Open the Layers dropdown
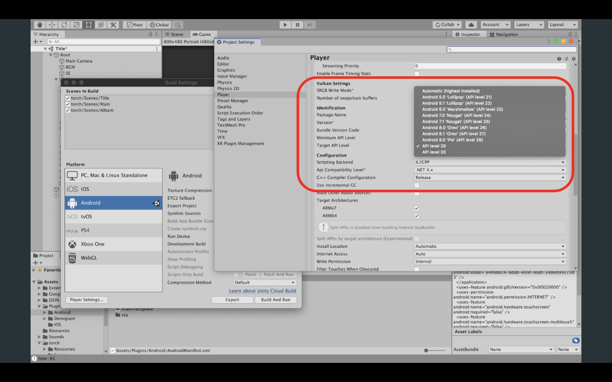 (x=529, y=25)
